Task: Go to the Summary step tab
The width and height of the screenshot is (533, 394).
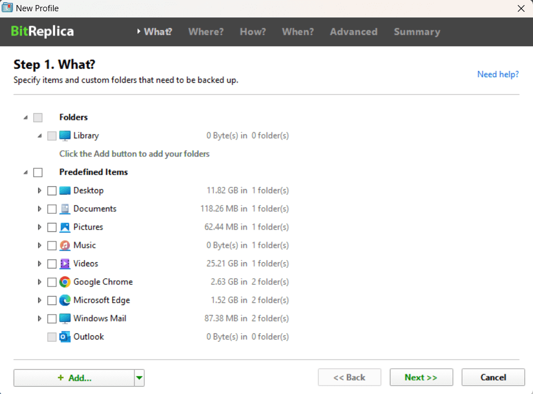Action: click(416, 32)
